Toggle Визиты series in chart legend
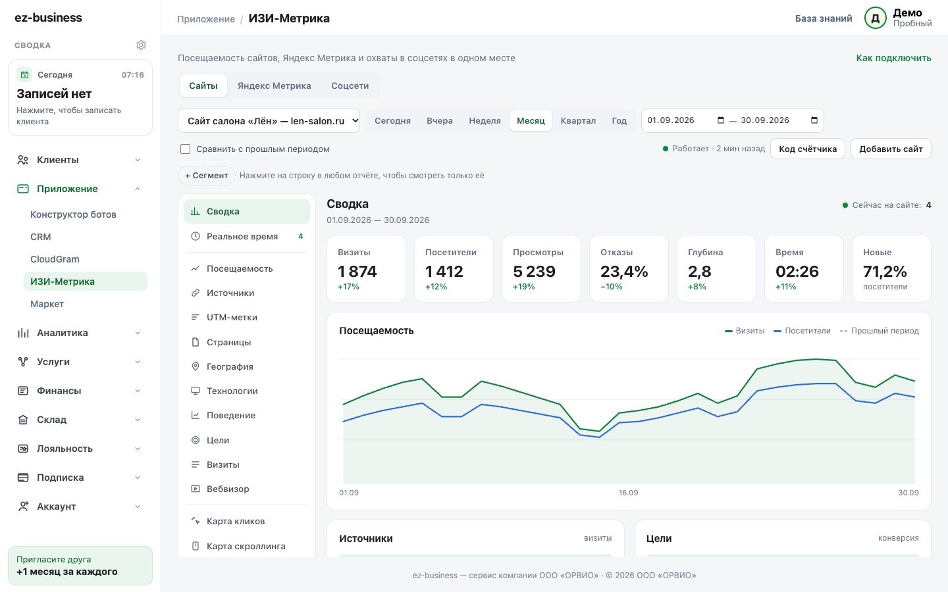The image size is (948, 592). [x=745, y=331]
